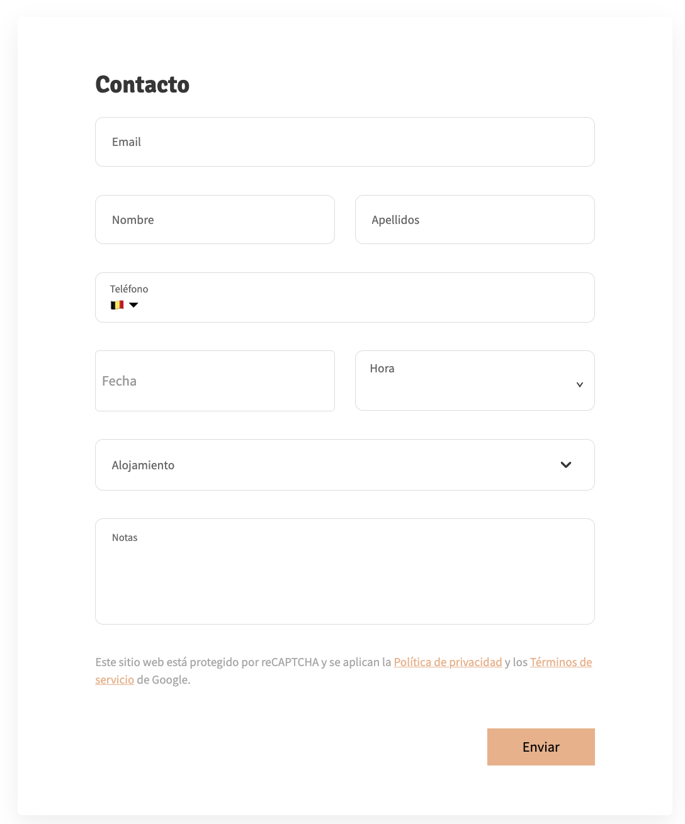The image size is (685, 824).
Task: Open the Alojamiento dropdown
Action: 344,465
